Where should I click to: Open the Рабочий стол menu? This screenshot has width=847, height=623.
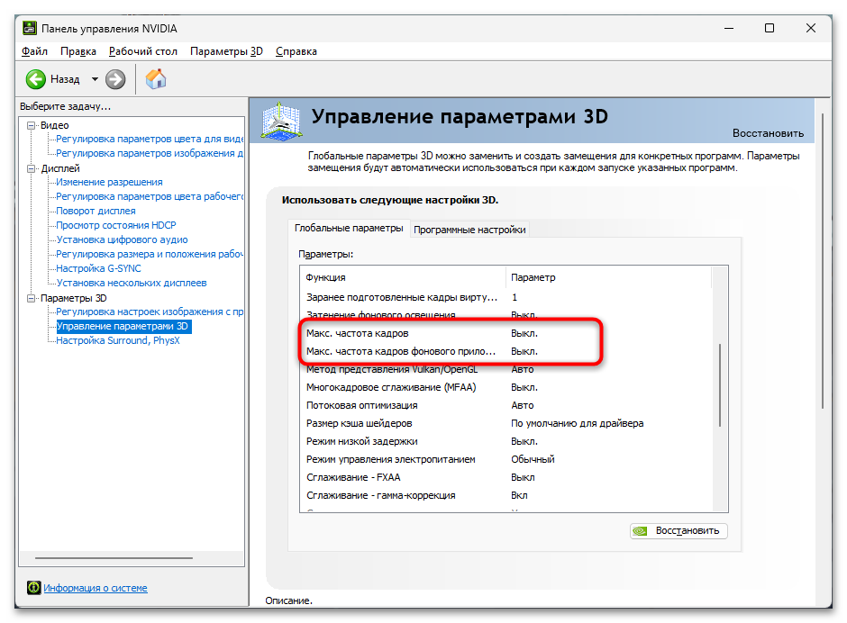point(143,51)
